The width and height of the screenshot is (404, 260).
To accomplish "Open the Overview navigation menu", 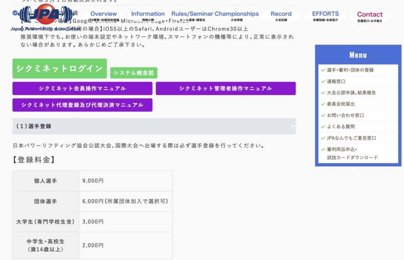I will pos(104,16).
